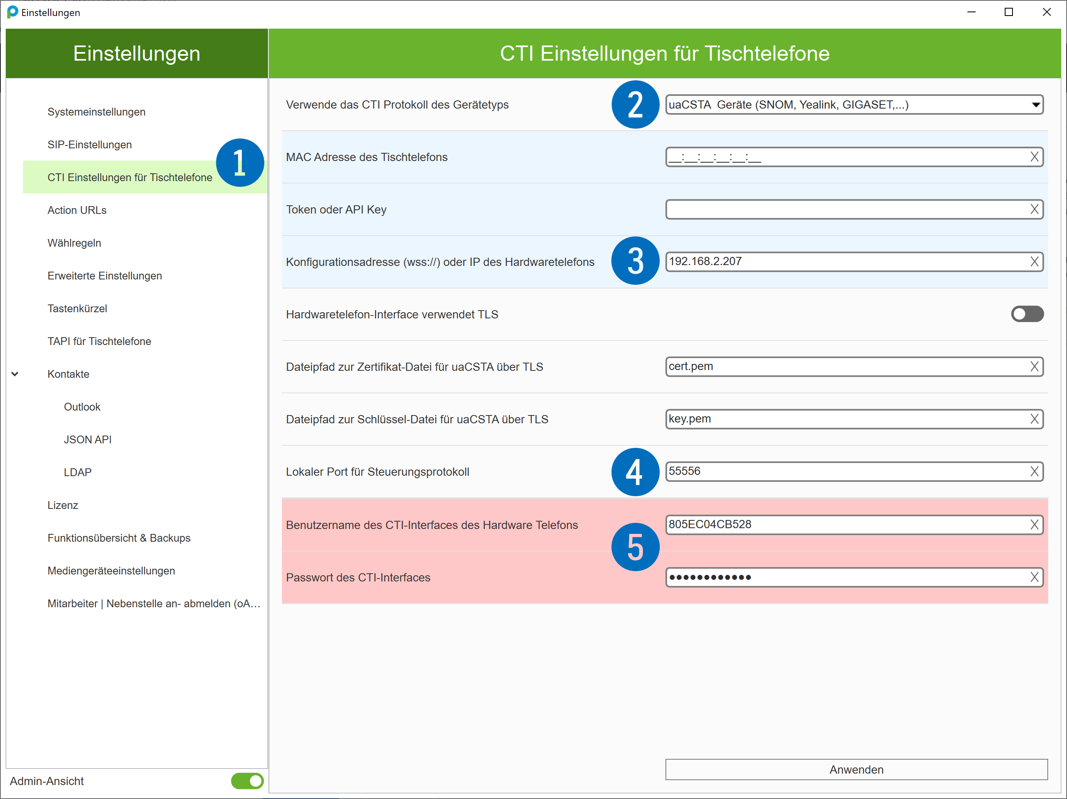
Task: Clear the CTI password with X icon
Action: (x=1034, y=577)
